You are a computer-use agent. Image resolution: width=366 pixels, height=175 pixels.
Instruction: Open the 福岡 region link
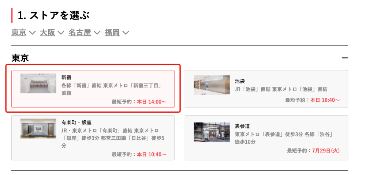[x=112, y=33]
